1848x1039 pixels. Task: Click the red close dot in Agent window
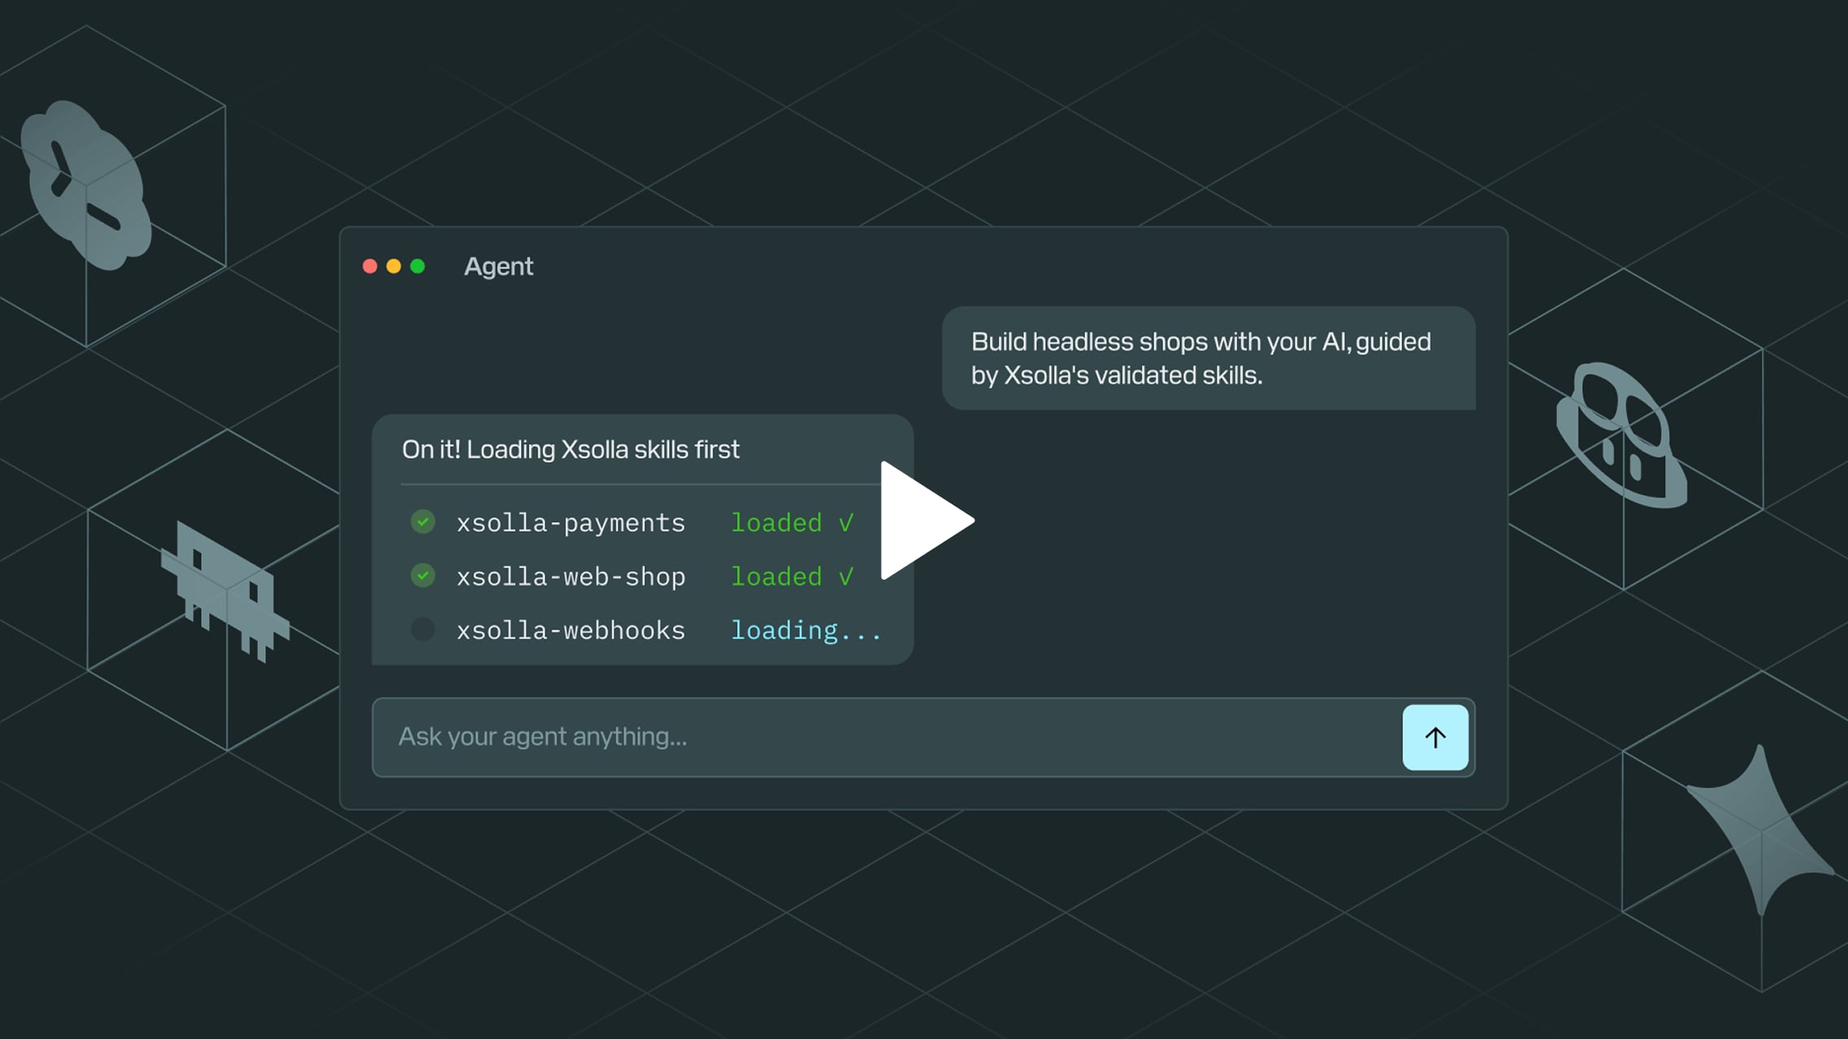(x=370, y=267)
